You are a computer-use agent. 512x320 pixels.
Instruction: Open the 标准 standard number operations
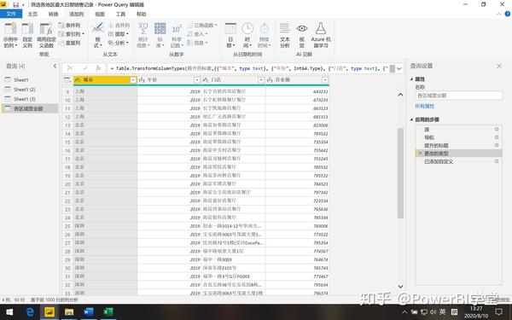pos(160,35)
